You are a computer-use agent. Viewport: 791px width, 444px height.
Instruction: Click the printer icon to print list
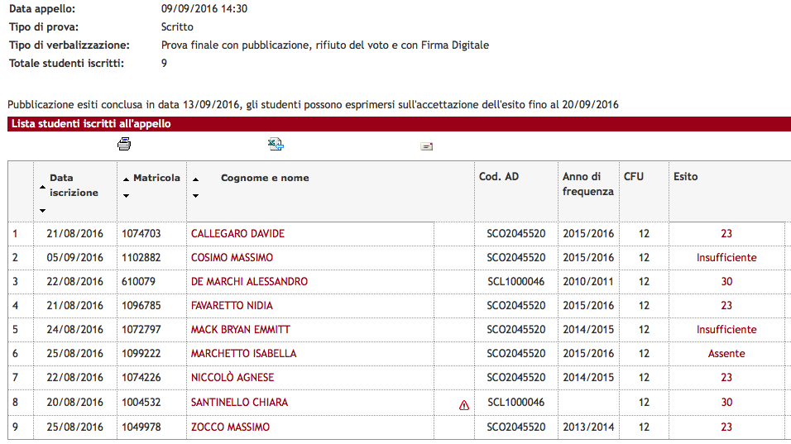(x=124, y=144)
